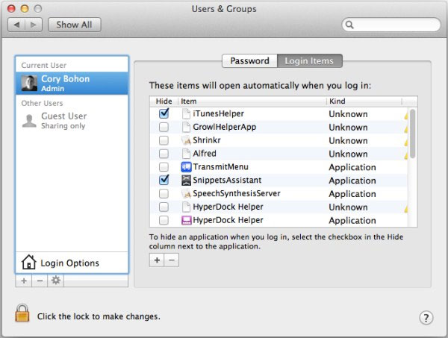
Task: Click the warning icon on GrowlHelperApp row
Action: [405, 129]
